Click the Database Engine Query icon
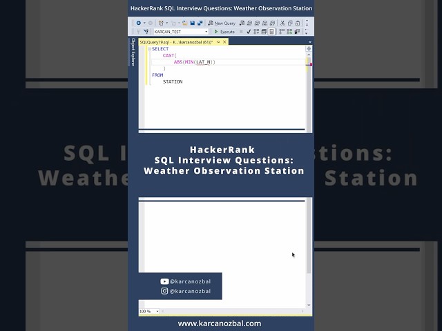Viewport: 442px width, 331px height. [242, 23]
